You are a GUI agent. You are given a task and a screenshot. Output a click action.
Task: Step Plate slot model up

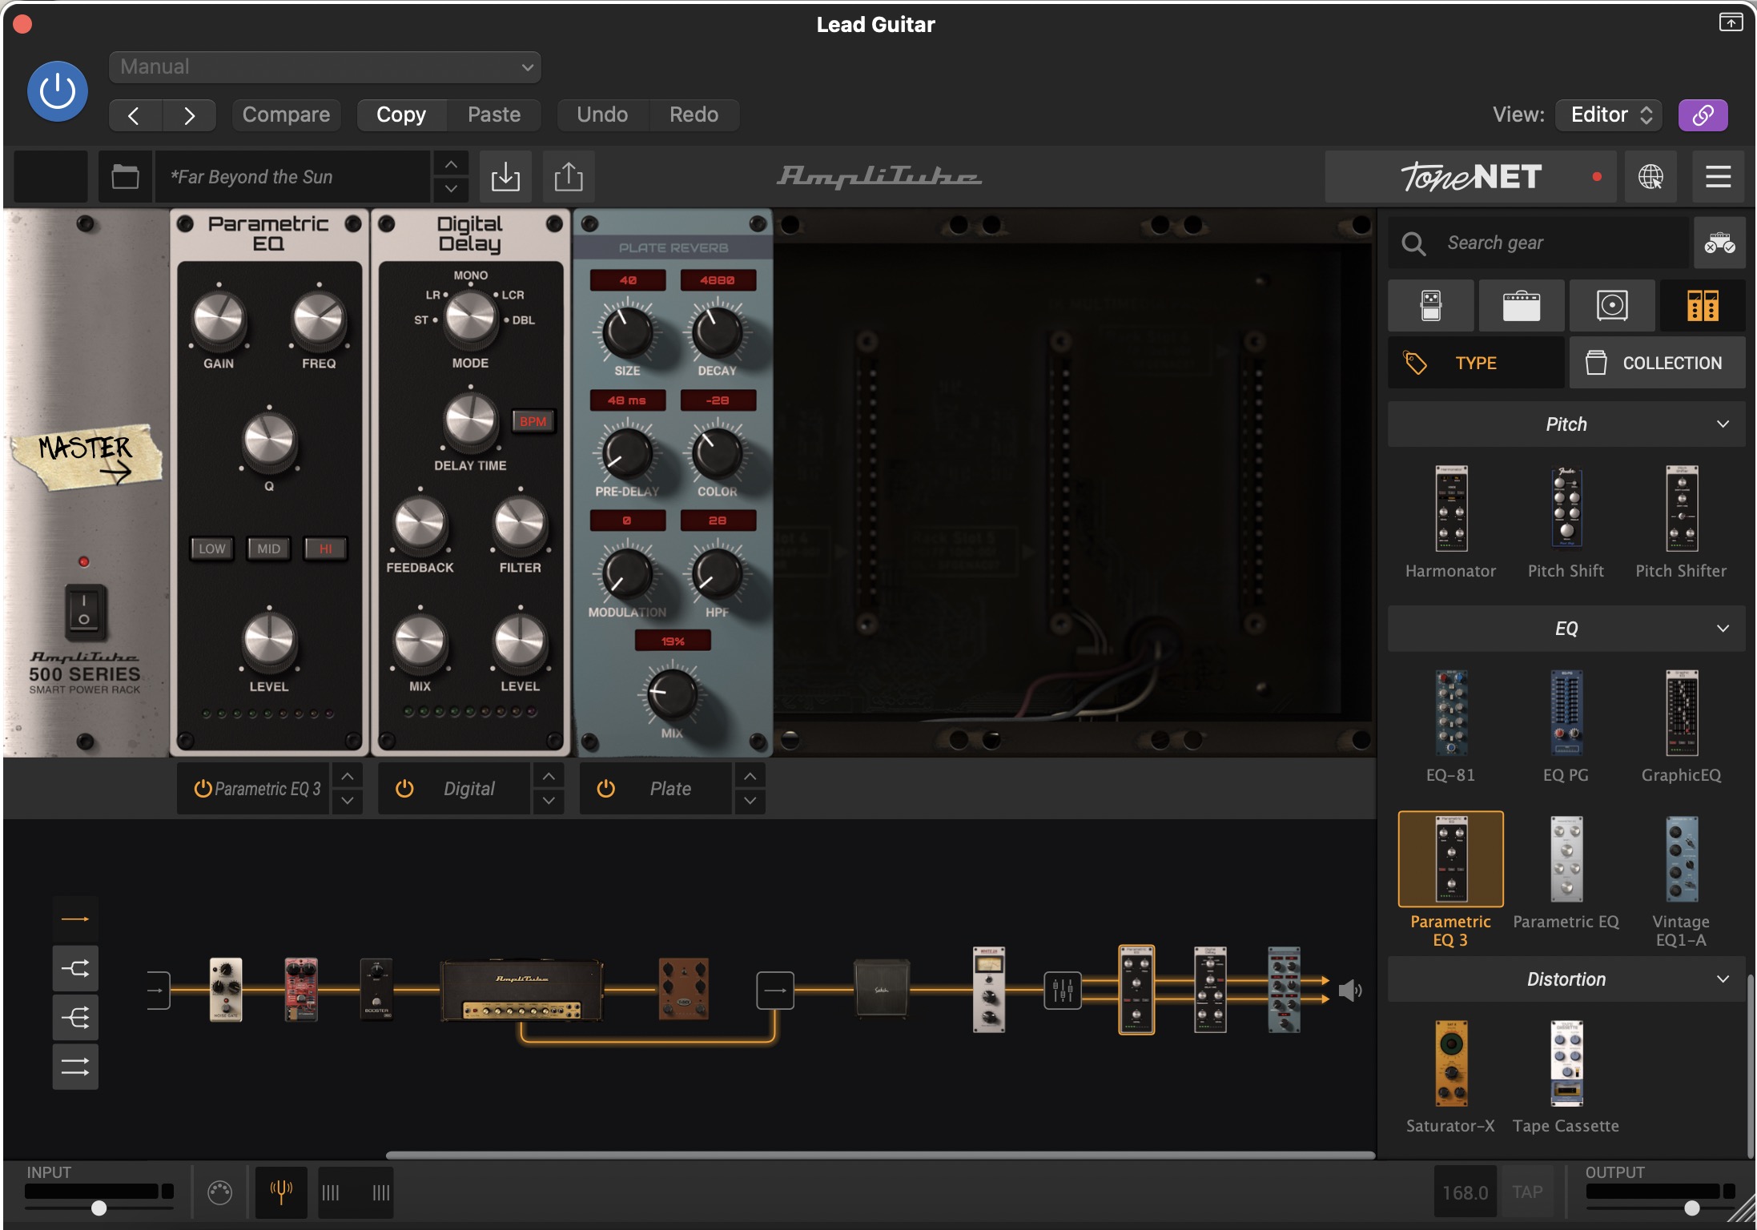pyautogui.click(x=750, y=776)
